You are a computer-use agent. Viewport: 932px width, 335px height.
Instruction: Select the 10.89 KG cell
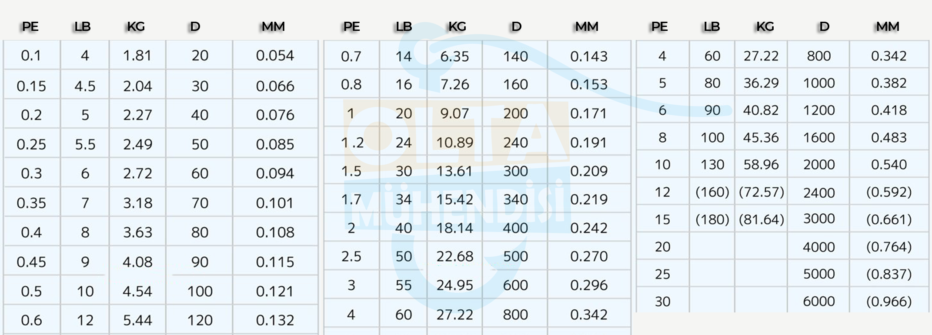point(454,142)
